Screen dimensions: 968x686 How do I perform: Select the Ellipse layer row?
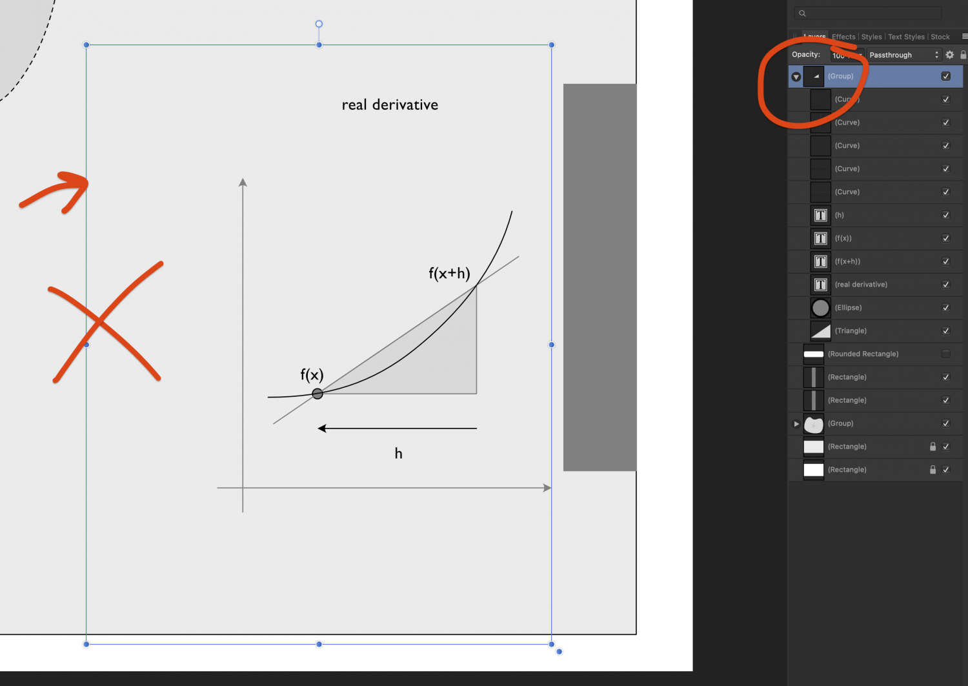click(x=875, y=308)
